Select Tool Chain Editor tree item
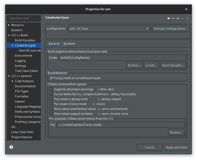Image resolution: width=197 pixels, height=160 pixels. 26,71
